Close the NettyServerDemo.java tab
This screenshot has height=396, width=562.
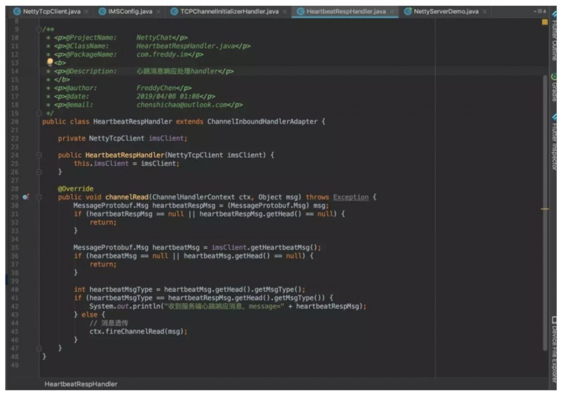(x=484, y=11)
